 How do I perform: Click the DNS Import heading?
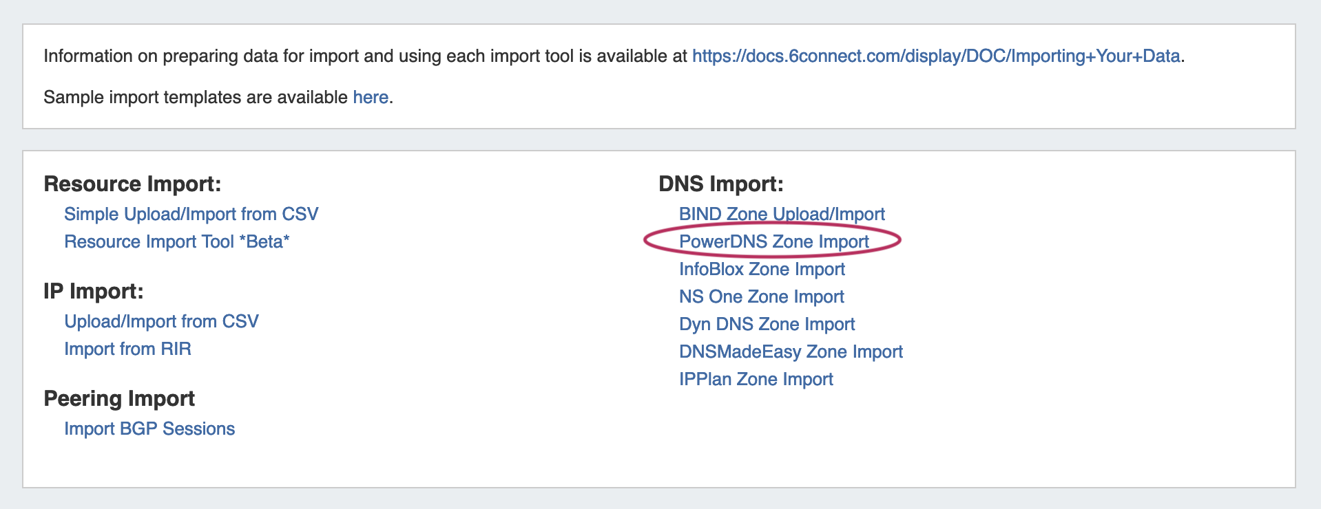(720, 184)
